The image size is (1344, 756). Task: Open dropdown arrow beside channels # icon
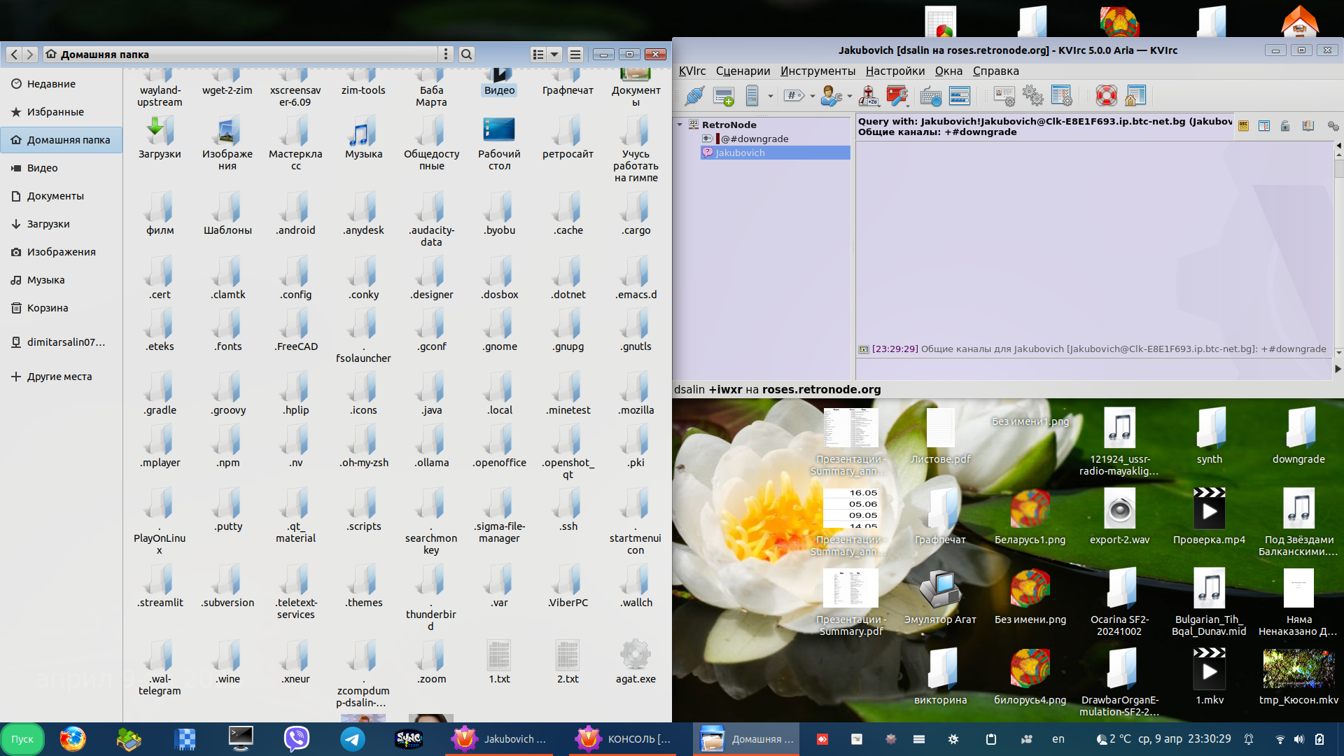click(x=812, y=96)
